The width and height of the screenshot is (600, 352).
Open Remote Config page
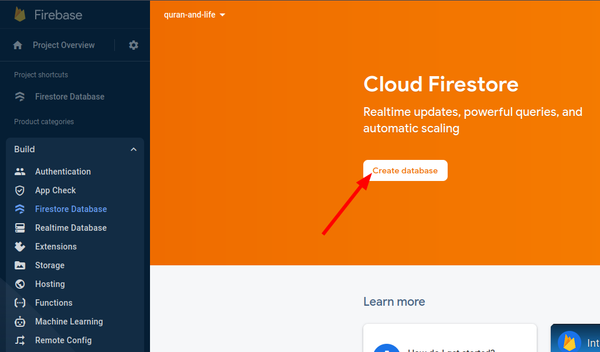(63, 340)
